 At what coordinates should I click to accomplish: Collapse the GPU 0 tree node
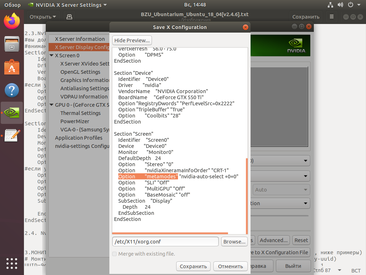pyautogui.click(x=51, y=105)
